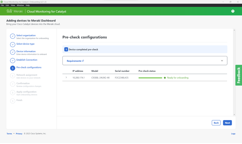Open the File menu

click(x=2, y=5)
